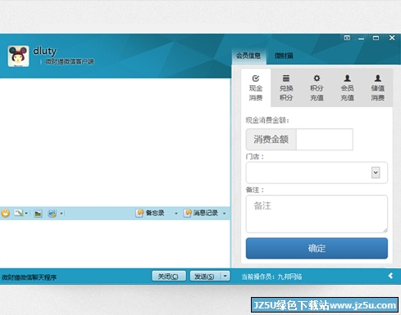Focus the 备注 remarks text area
The width and height of the screenshot is (401, 315).
pyautogui.click(x=317, y=214)
